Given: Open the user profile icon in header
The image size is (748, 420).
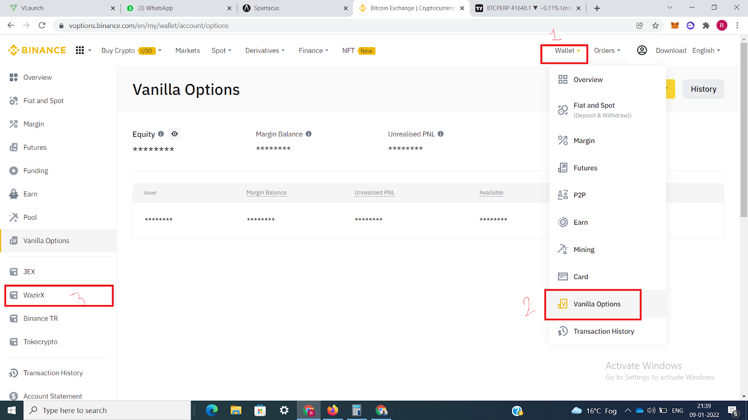Looking at the screenshot, I should click(x=642, y=50).
